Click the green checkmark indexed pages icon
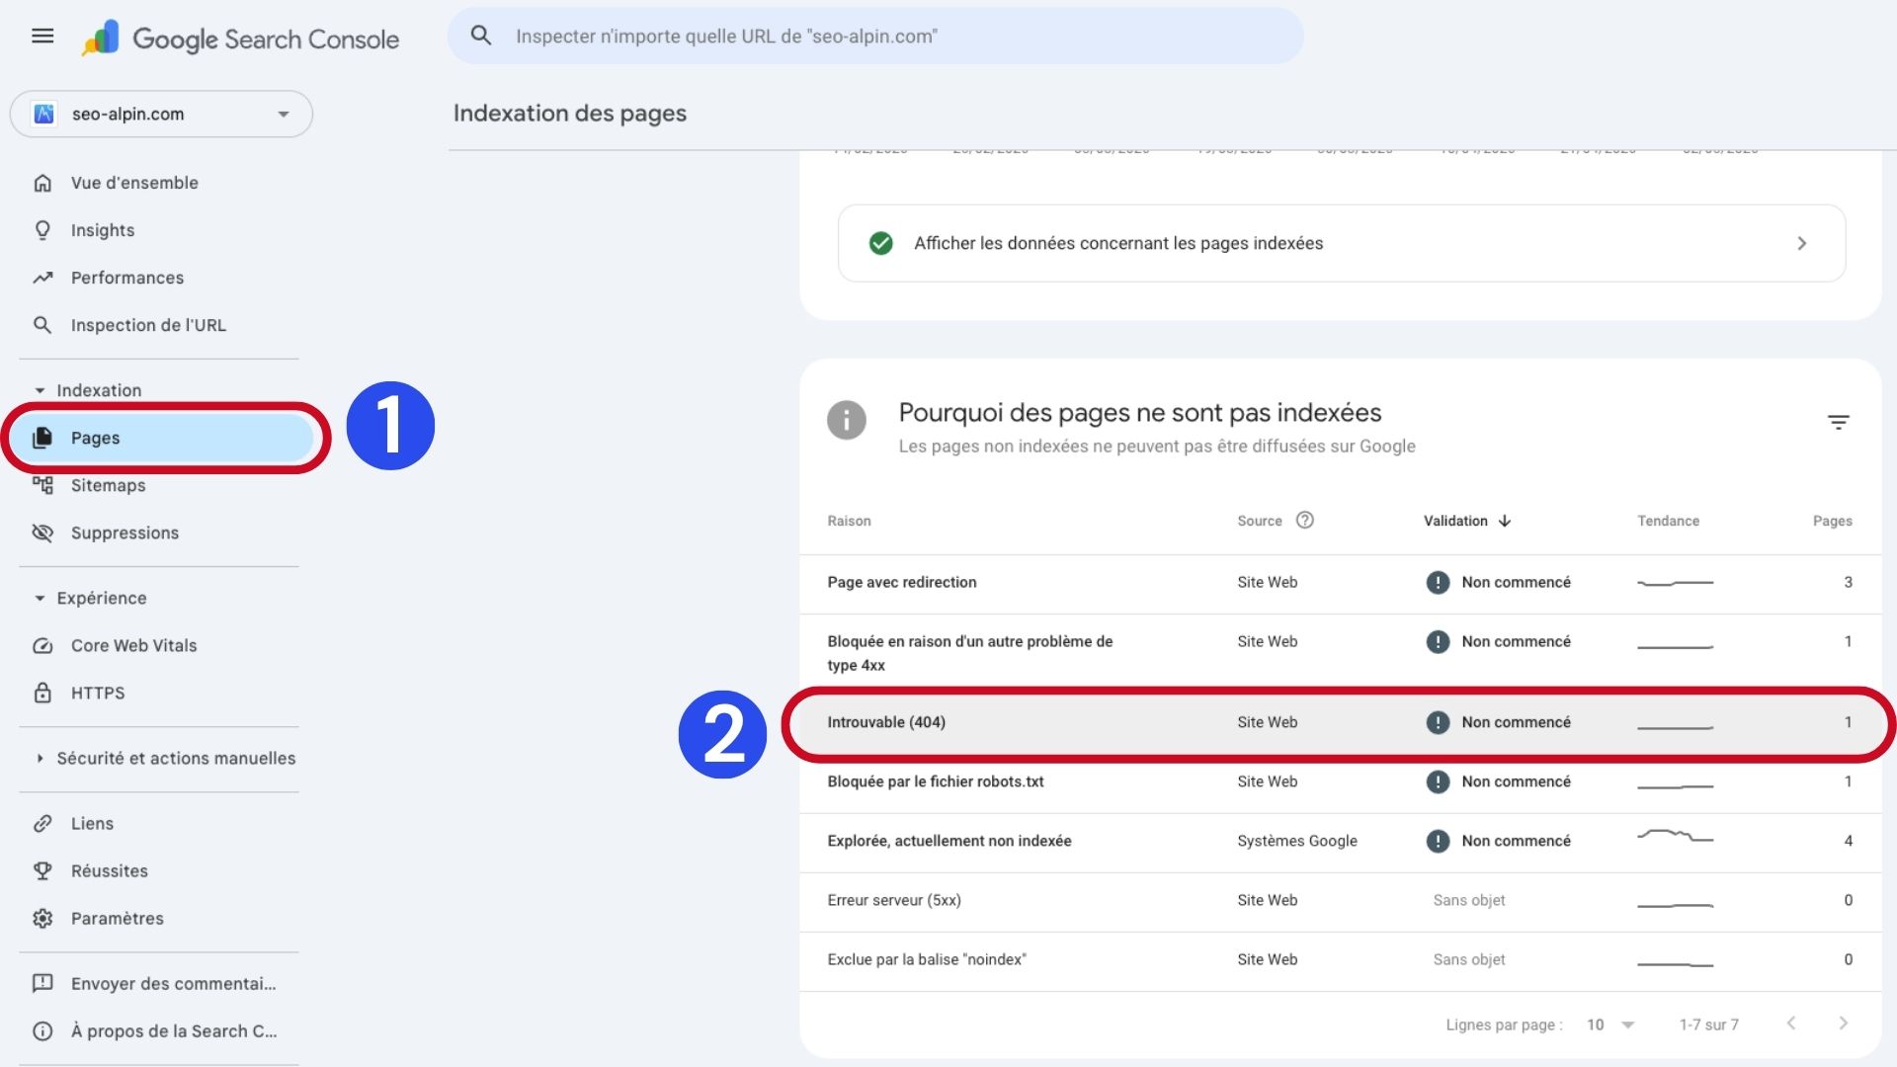This screenshot has height=1067, width=1897. click(880, 243)
